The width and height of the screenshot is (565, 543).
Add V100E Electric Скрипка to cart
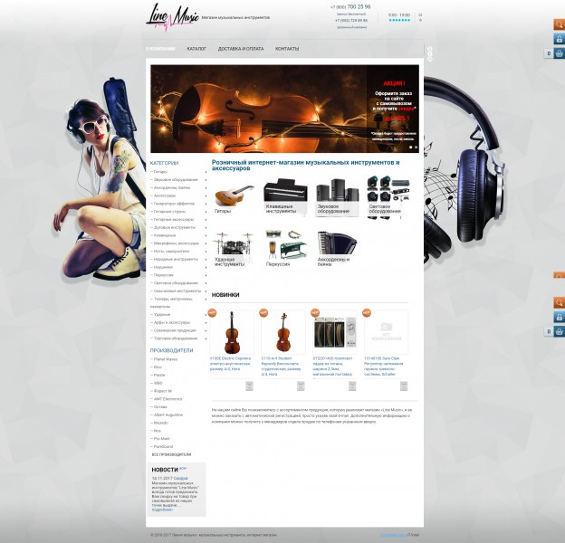coord(249,386)
